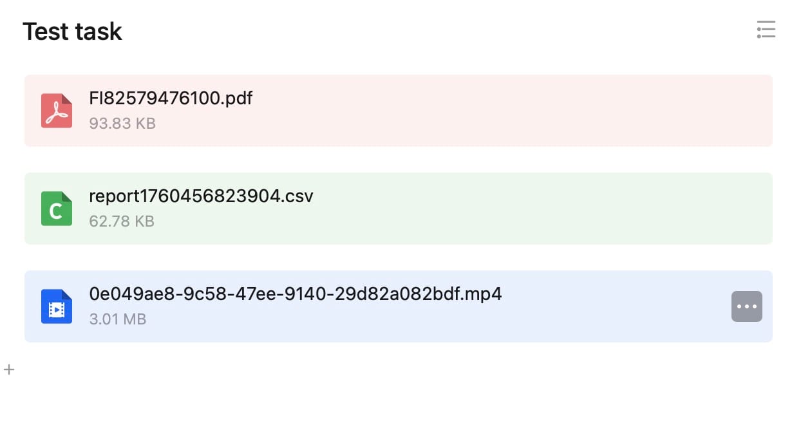
Task: Click the blue MP4 video file icon
Action: [x=57, y=306]
